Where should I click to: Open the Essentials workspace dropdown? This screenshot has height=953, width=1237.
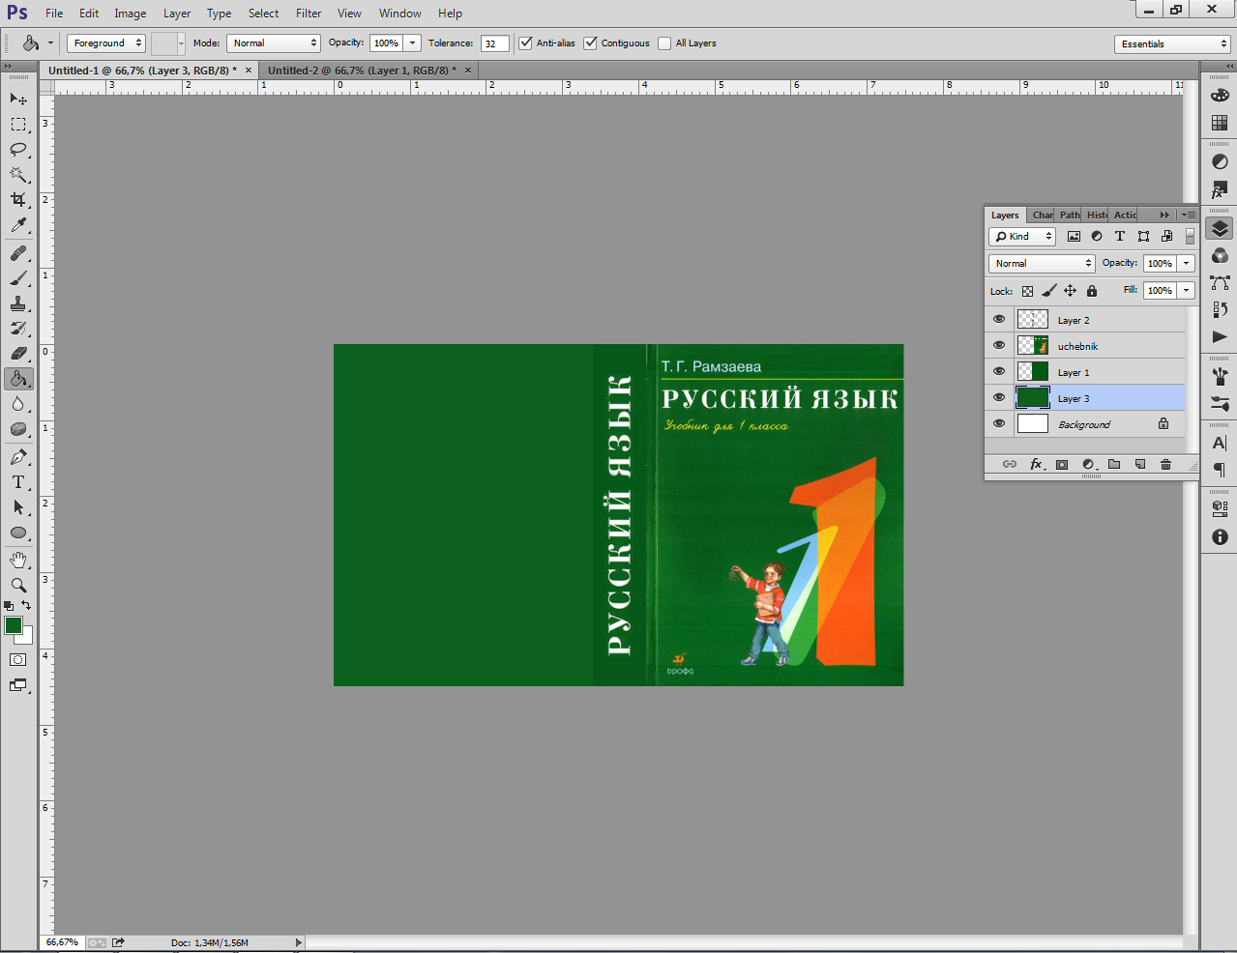coord(1172,43)
